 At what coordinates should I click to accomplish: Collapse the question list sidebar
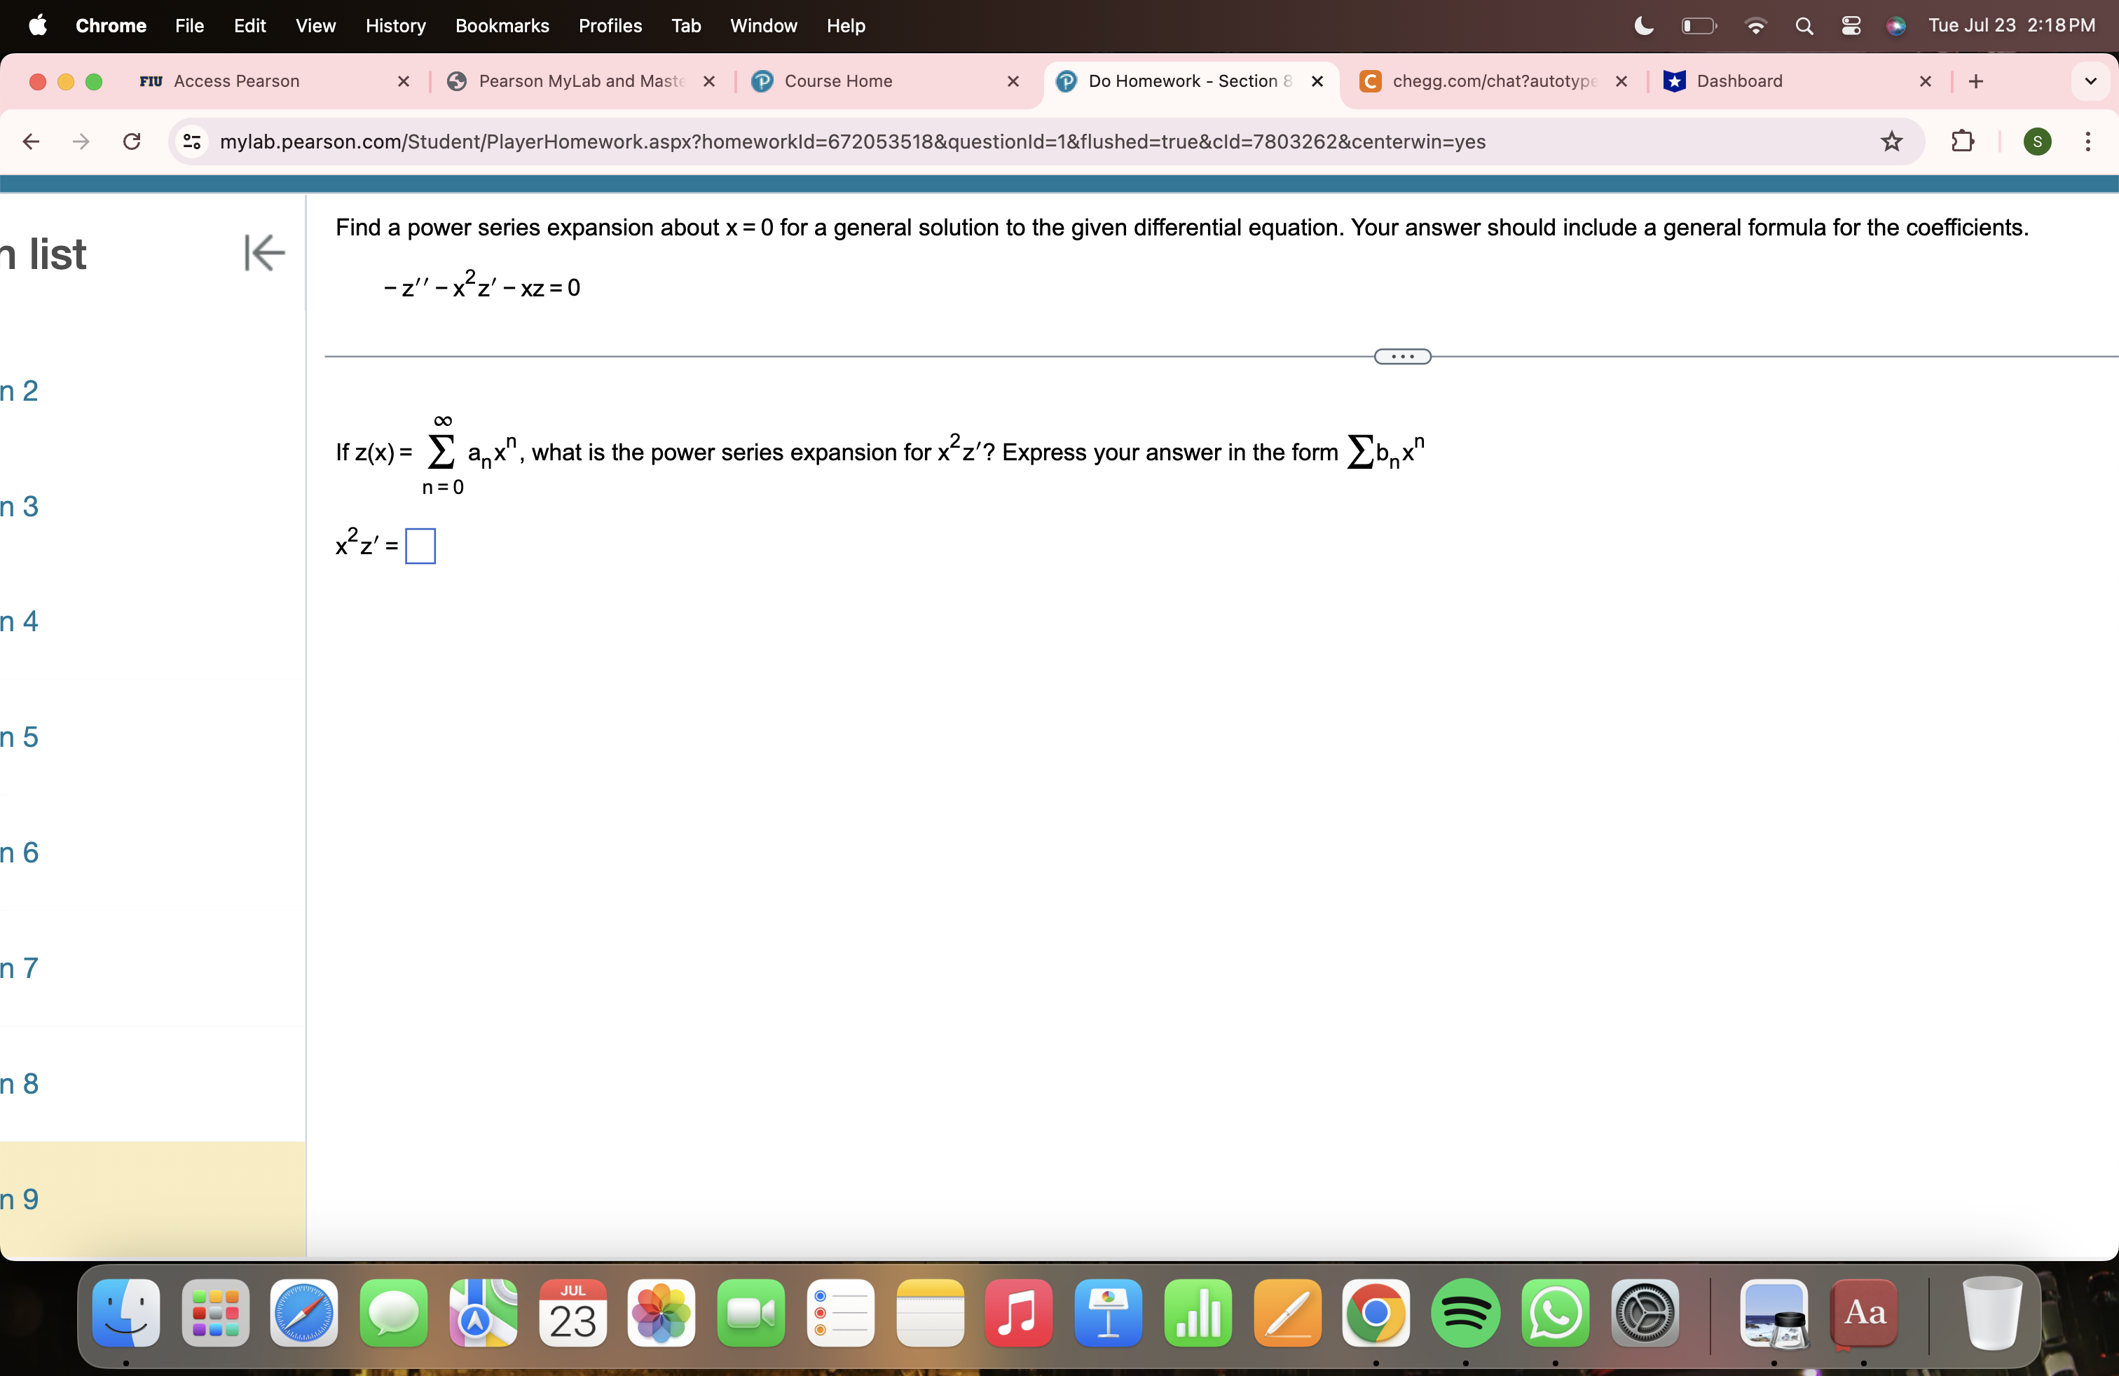pyautogui.click(x=263, y=254)
